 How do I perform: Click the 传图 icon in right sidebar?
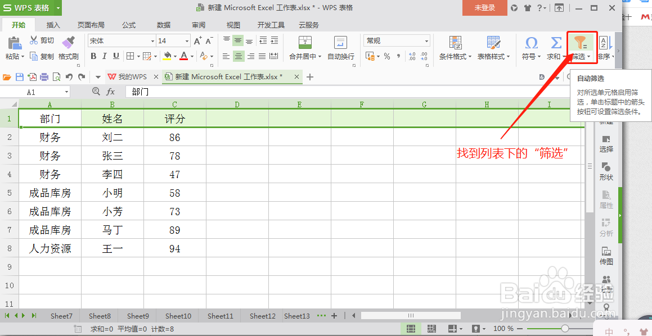tap(606, 257)
